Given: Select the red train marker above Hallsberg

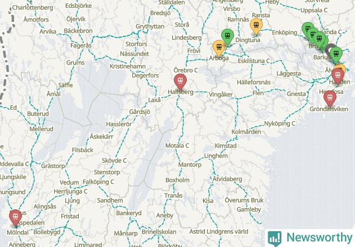Looking at the screenshot, I should click(x=180, y=81).
